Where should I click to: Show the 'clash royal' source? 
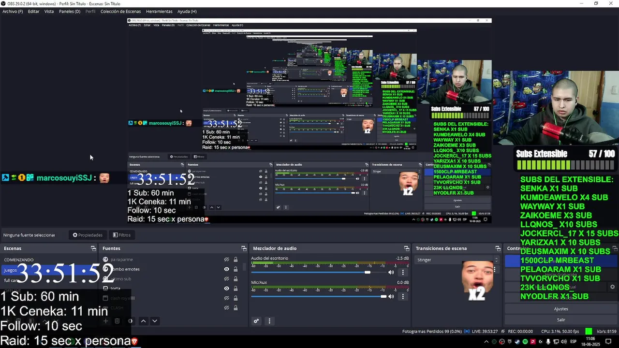click(x=226, y=298)
